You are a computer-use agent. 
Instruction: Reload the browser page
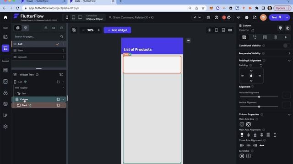tap(17, 8)
